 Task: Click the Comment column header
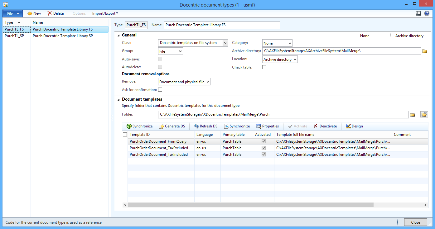tap(410, 135)
